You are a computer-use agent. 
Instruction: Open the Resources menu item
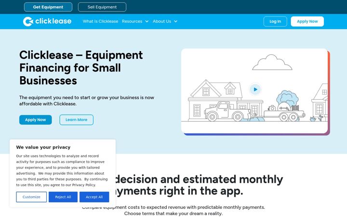[x=132, y=22]
